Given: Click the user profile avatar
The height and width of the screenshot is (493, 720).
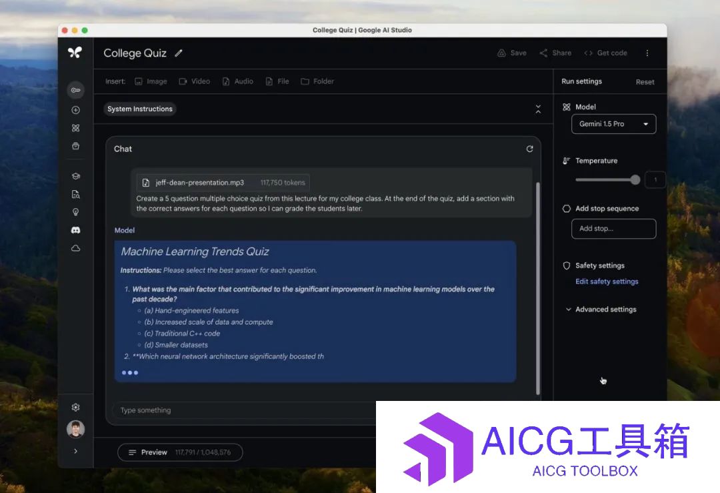Looking at the screenshot, I should pyautogui.click(x=76, y=429).
